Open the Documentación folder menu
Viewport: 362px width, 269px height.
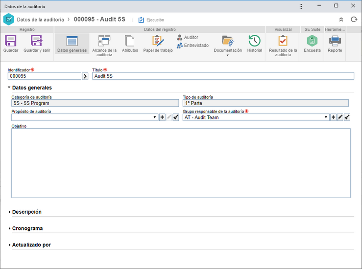click(228, 45)
